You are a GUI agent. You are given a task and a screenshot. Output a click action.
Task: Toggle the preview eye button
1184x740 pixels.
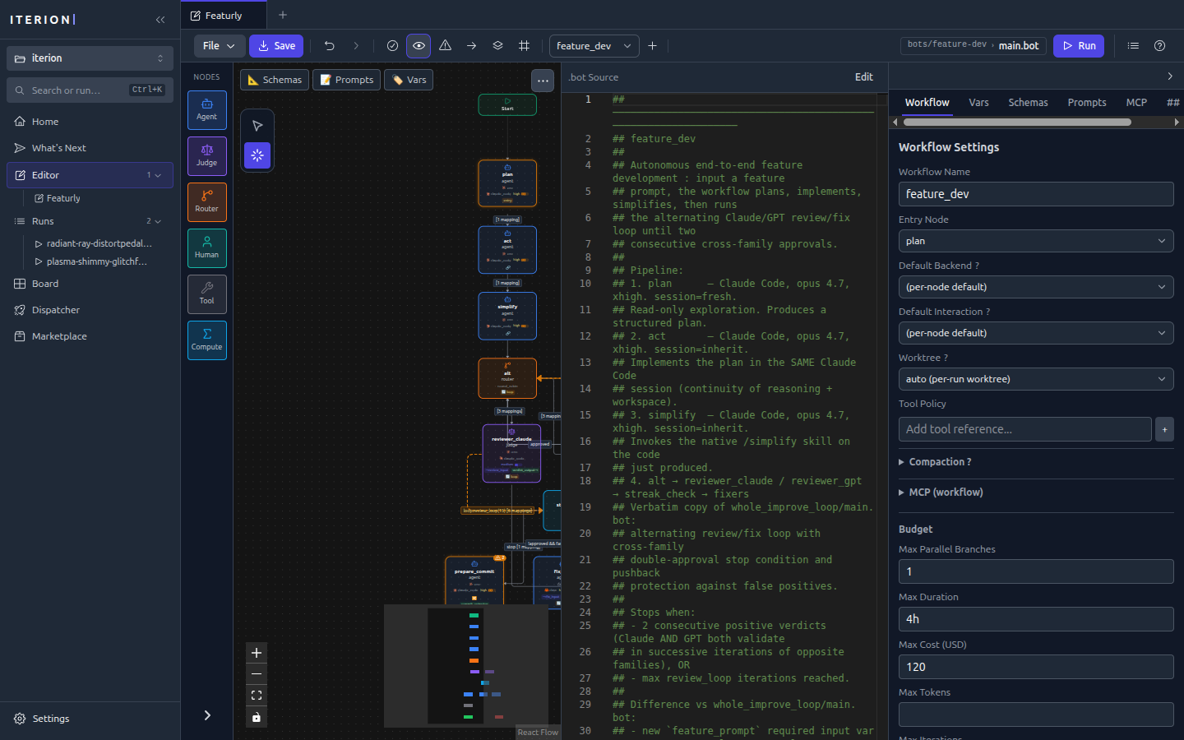(419, 46)
